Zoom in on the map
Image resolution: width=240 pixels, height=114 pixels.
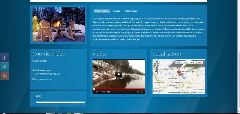(x=156, y=70)
